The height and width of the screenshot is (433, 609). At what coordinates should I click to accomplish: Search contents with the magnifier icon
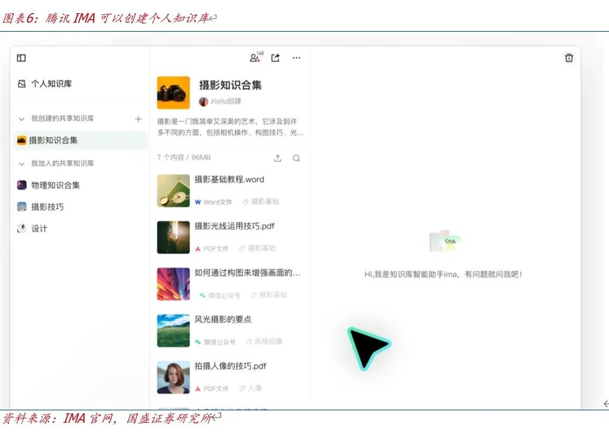click(x=296, y=158)
